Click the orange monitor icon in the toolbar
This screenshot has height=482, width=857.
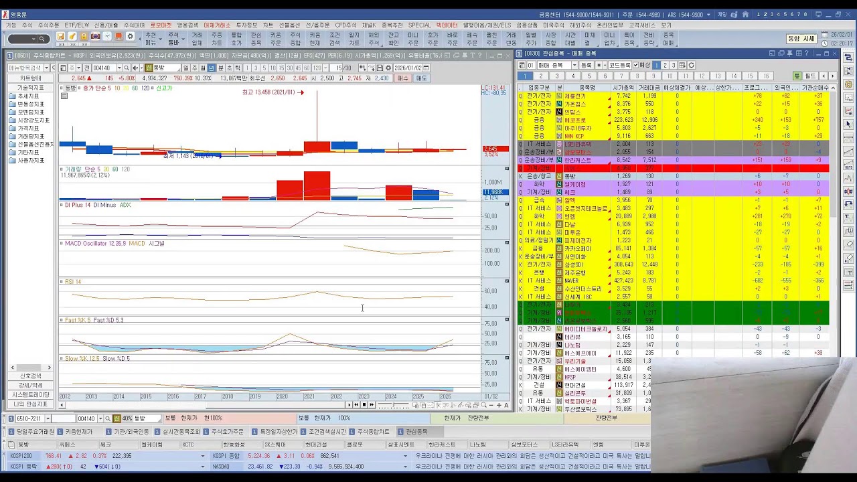[x=119, y=36]
